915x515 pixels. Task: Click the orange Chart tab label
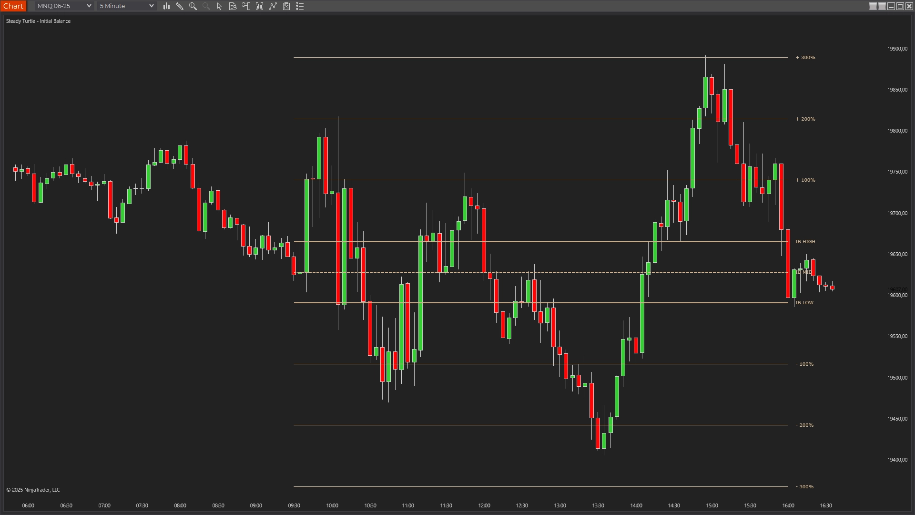13,6
